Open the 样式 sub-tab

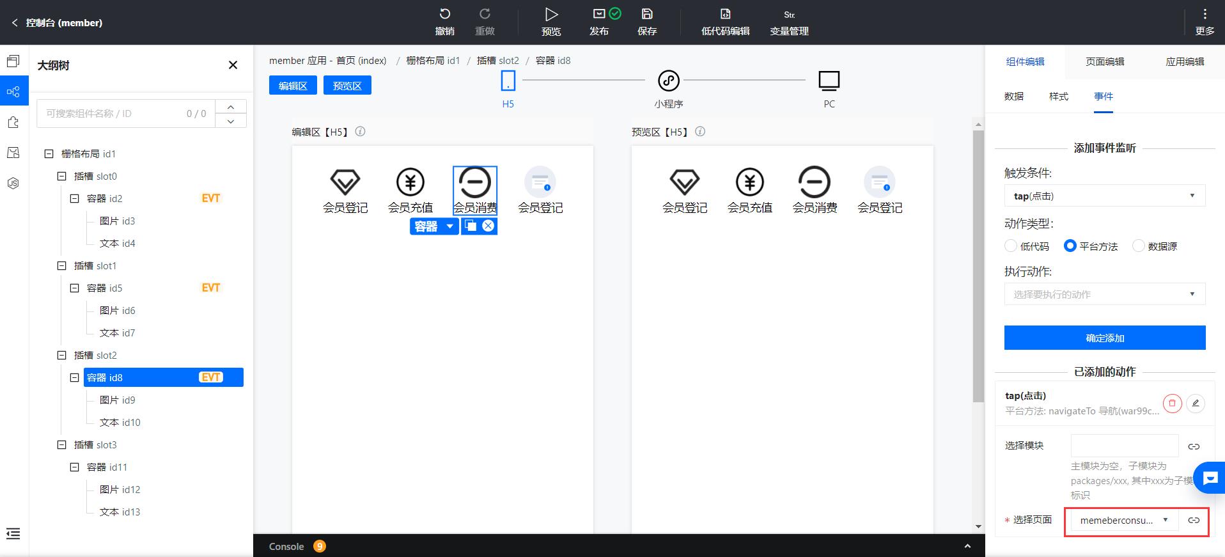pos(1059,96)
